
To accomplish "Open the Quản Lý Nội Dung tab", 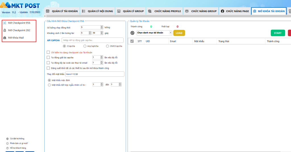I will [97, 11].
